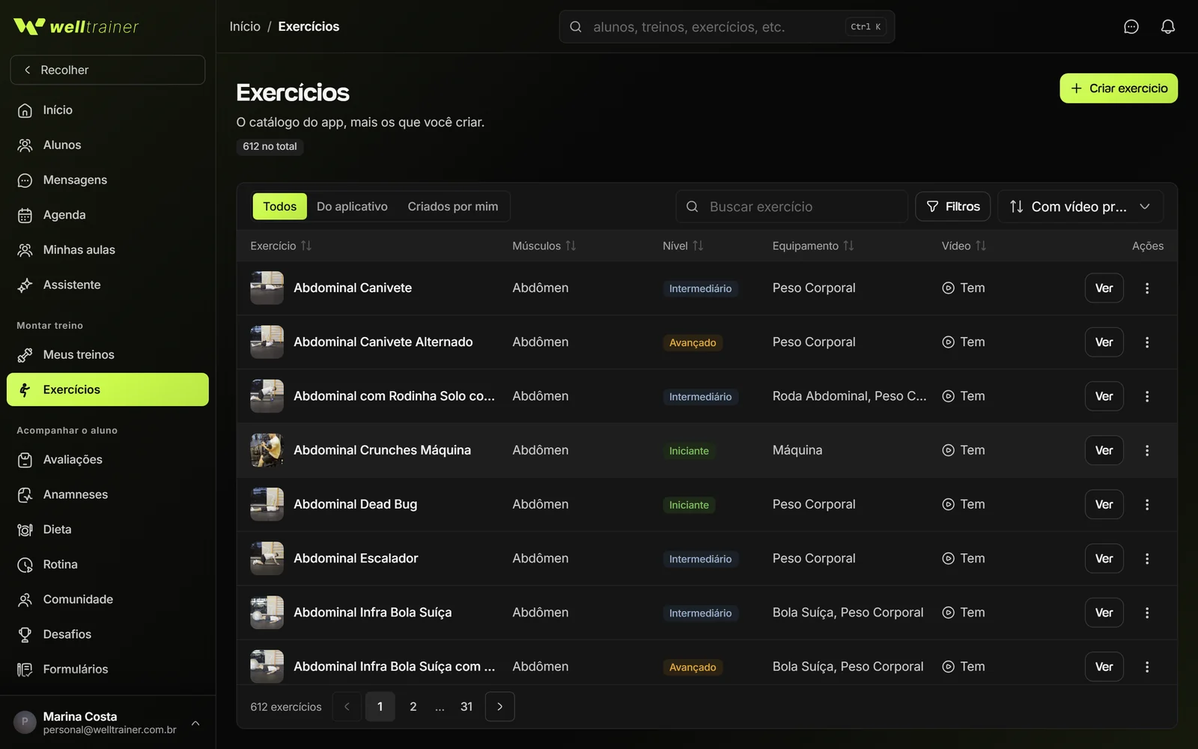
Task: Go to the Início sidebar item
Action: click(x=108, y=110)
